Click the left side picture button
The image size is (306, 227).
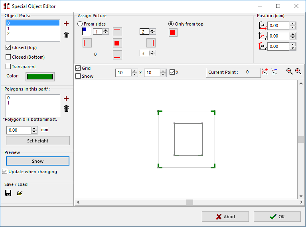tap(87, 43)
